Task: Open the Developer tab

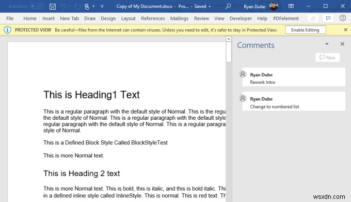Action: pyautogui.click(x=241, y=19)
